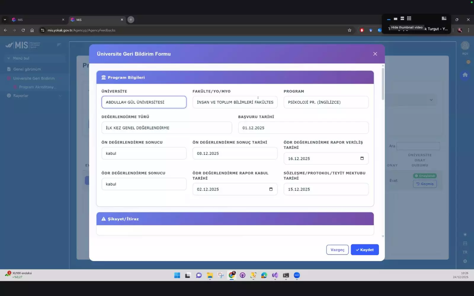Click the Vazgeç button
Image resolution: width=474 pixels, height=296 pixels.
click(x=337, y=250)
